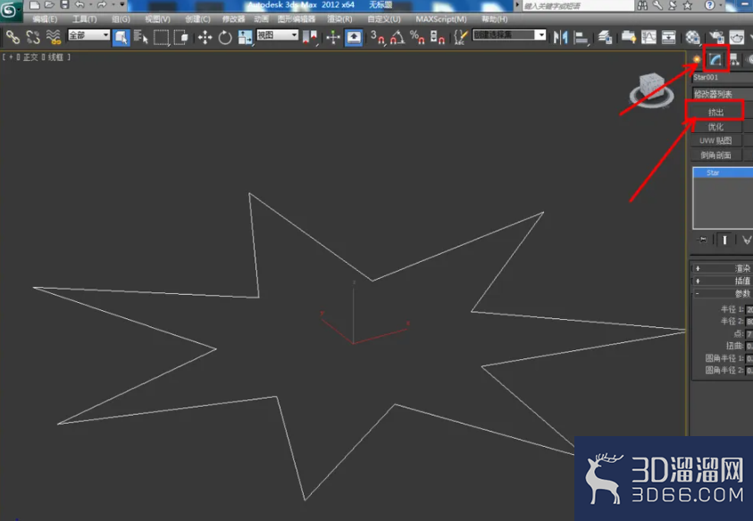Click the Bind to Space Warp icon
The height and width of the screenshot is (521, 753).
[54, 37]
